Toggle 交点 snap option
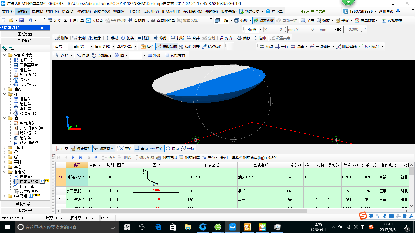The image size is (415, 233). click(126, 148)
